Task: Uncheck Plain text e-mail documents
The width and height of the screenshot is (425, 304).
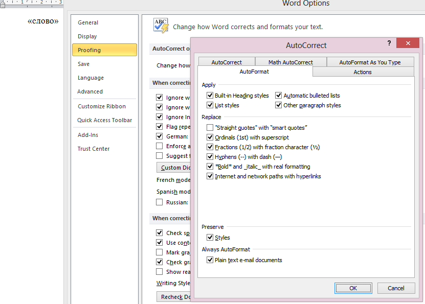Action: pyautogui.click(x=210, y=260)
